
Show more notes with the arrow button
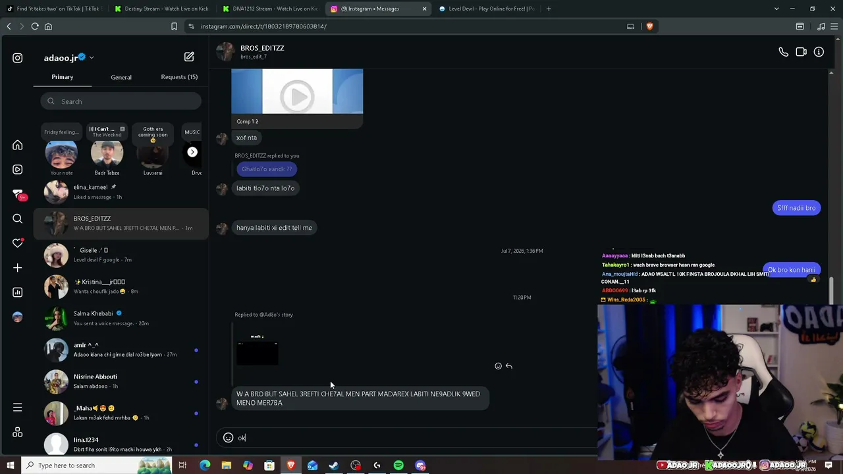coord(192,152)
